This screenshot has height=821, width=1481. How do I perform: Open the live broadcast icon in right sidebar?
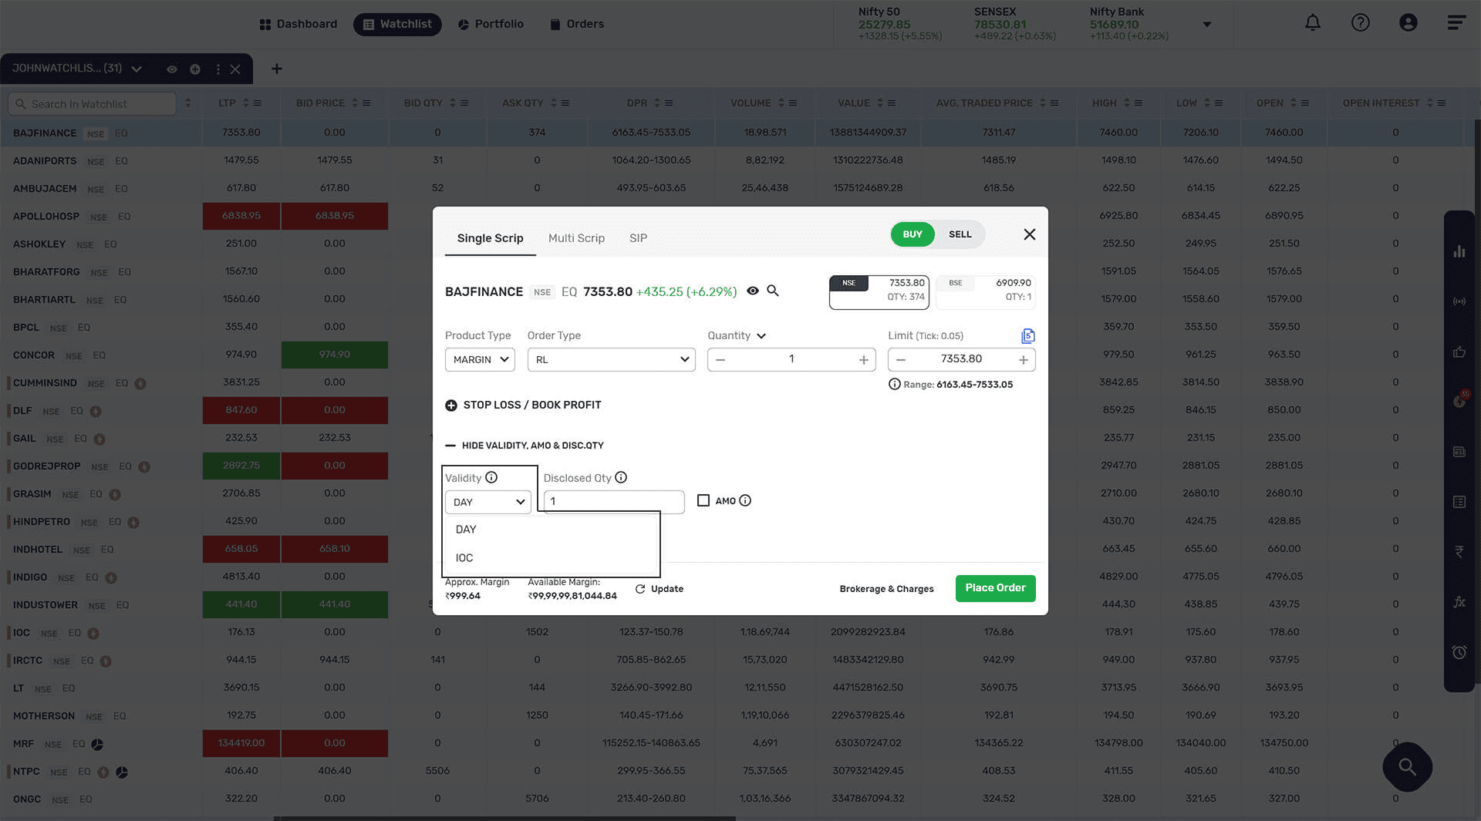(x=1459, y=301)
